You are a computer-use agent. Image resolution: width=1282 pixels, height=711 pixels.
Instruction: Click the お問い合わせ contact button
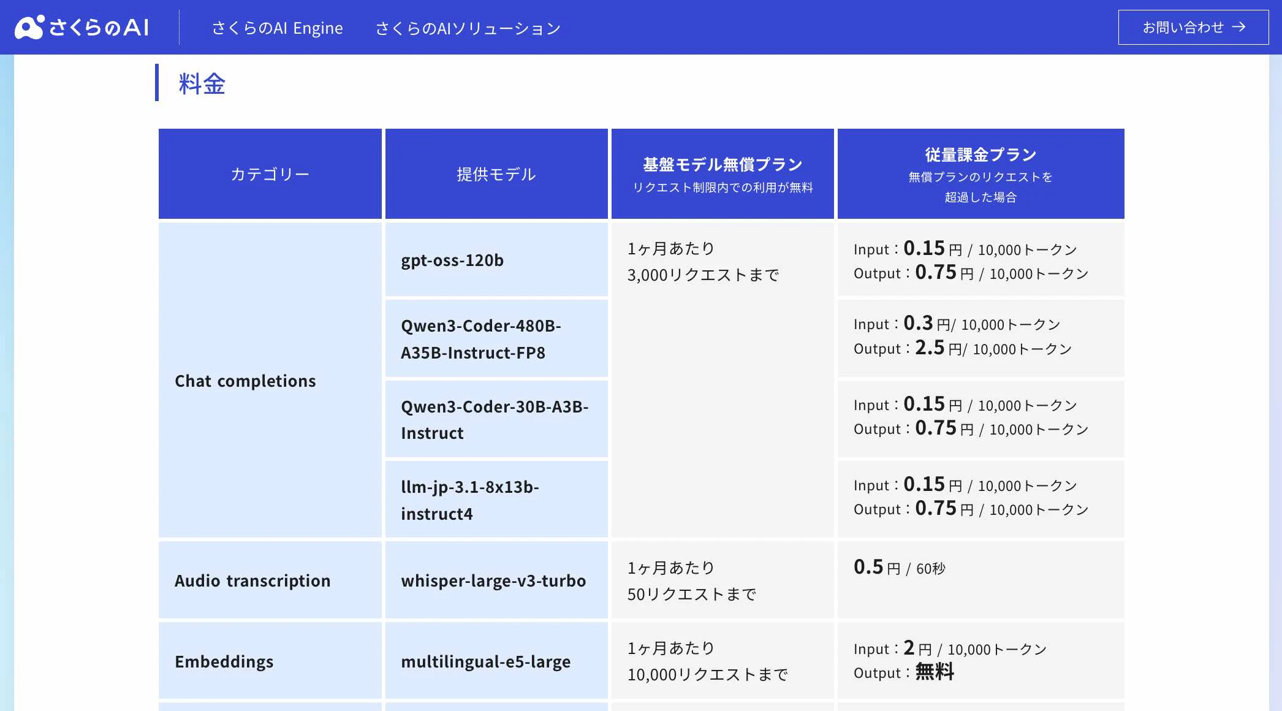(1193, 27)
